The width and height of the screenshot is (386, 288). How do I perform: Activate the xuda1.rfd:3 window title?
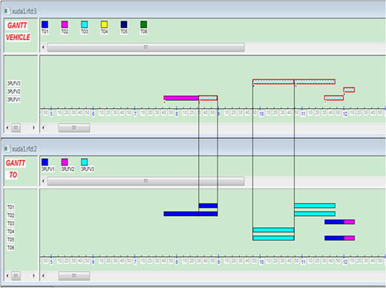click(x=24, y=11)
